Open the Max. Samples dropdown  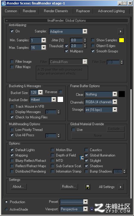38,48
